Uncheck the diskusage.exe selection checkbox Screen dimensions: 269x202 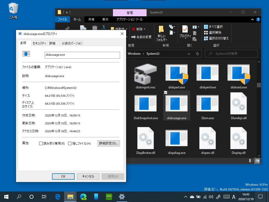165,92
